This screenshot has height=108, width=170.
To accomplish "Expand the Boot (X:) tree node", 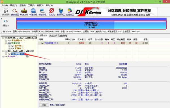I will click(x=3, y=57).
